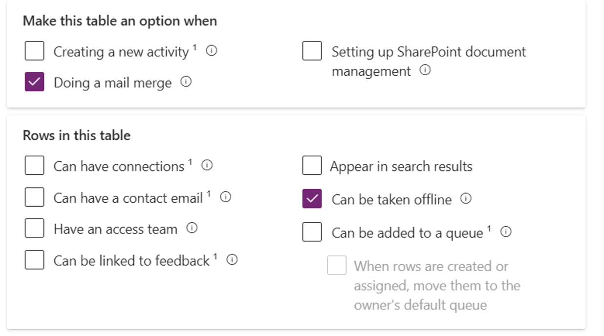Check Can be added to a queue
This screenshot has height=336, width=604.
pos(312,232)
